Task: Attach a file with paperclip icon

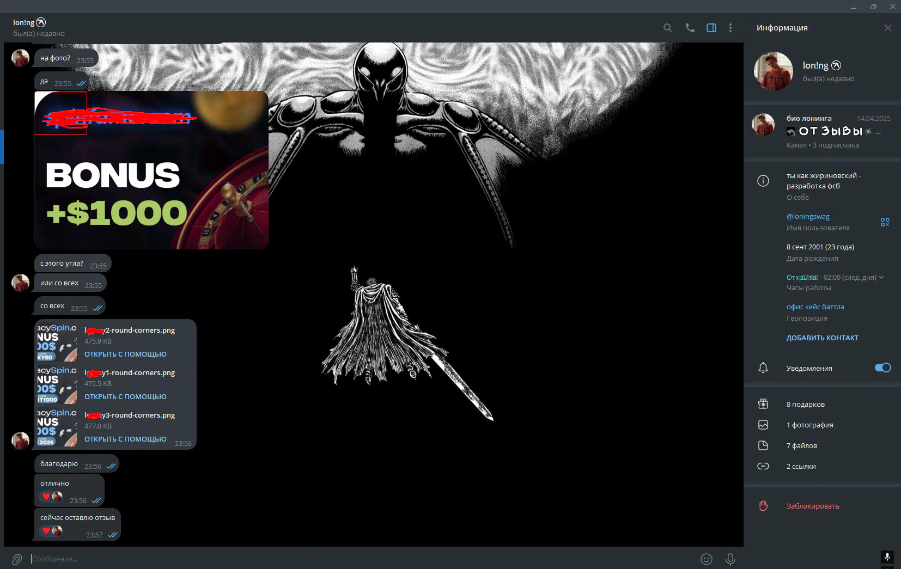Action: click(x=17, y=559)
